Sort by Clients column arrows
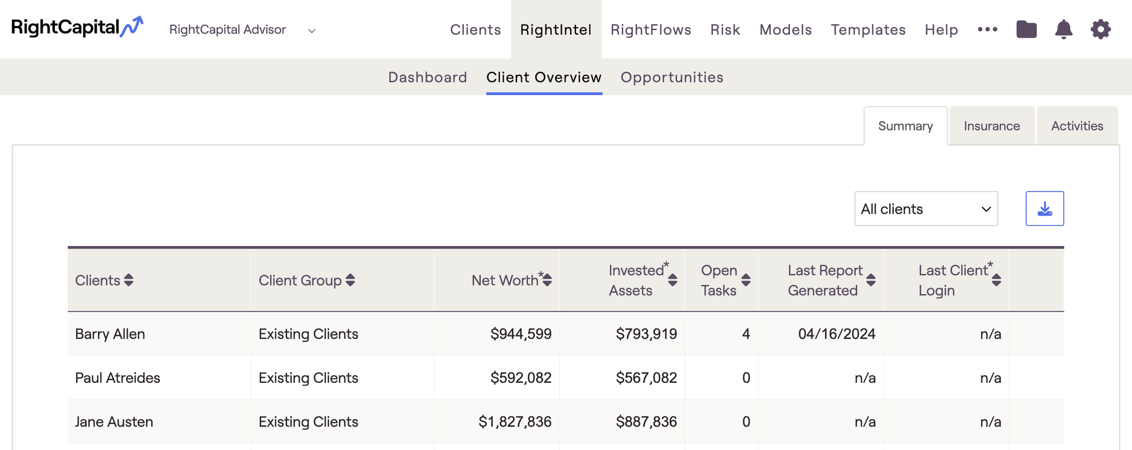 point(129,280)
